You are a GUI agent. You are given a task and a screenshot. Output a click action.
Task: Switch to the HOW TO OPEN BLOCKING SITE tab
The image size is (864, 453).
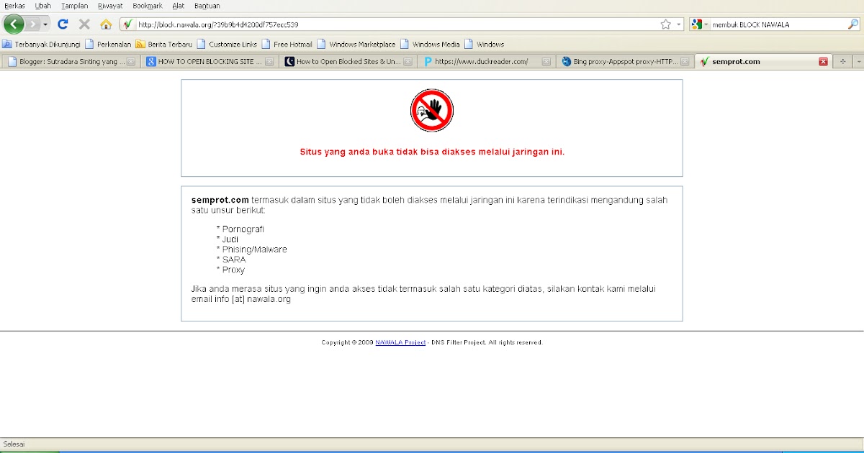pos(210,62)
